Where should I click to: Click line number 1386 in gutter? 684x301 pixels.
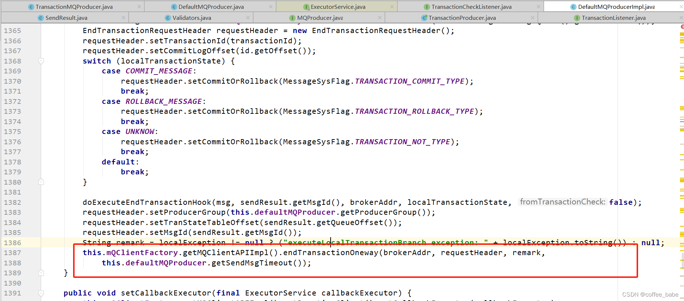12,243
